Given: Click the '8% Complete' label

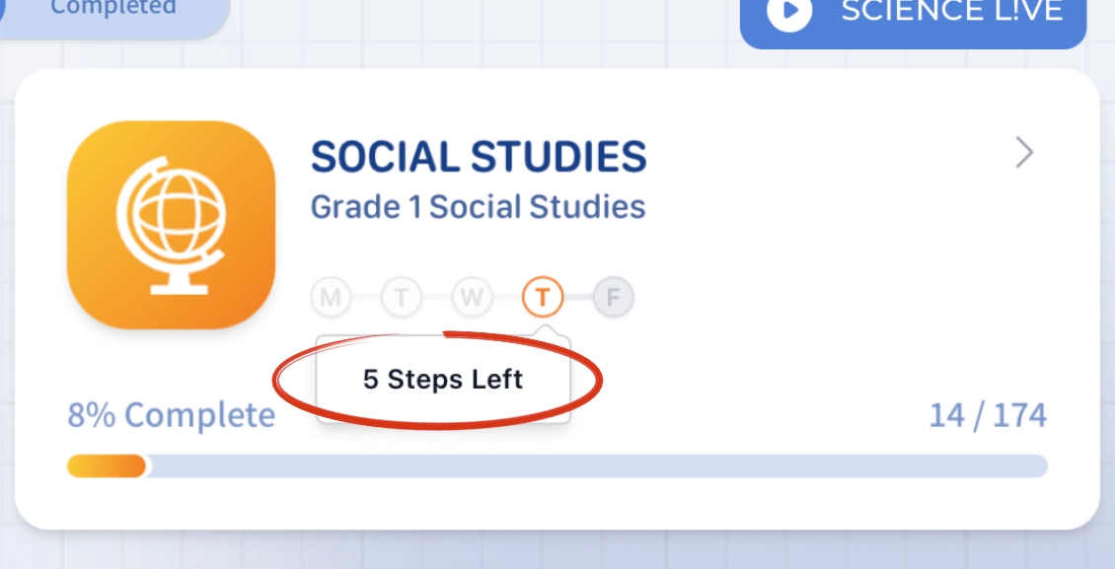Looking at the screenshot, I should (172, 415).
